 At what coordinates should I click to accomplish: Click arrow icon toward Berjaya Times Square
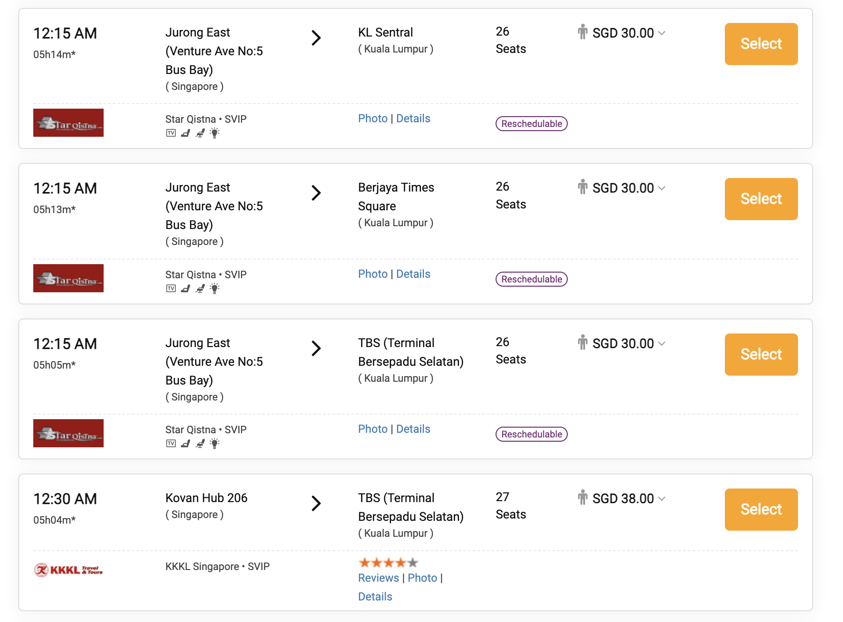[x=316, y=193]
